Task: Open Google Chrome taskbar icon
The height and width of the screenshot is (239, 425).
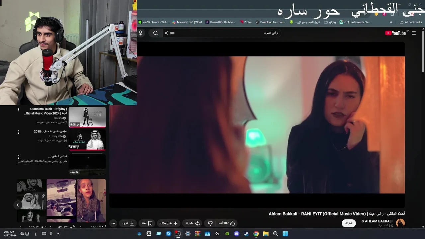Action: click(256, 234)
